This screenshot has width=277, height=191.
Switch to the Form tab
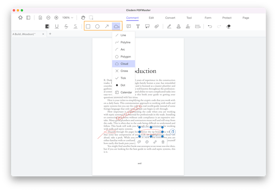pyautogui.click(x=208, y=18)
